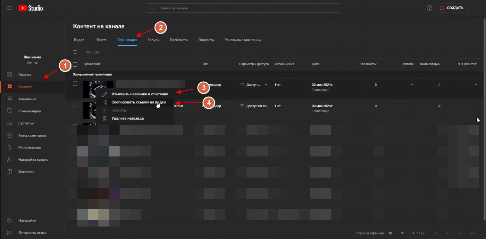The width and height of the screenshot is (486, 239).
Task: Click the Настройка канала wand icon
Action: pyautogui.click(x=9, y=159)
